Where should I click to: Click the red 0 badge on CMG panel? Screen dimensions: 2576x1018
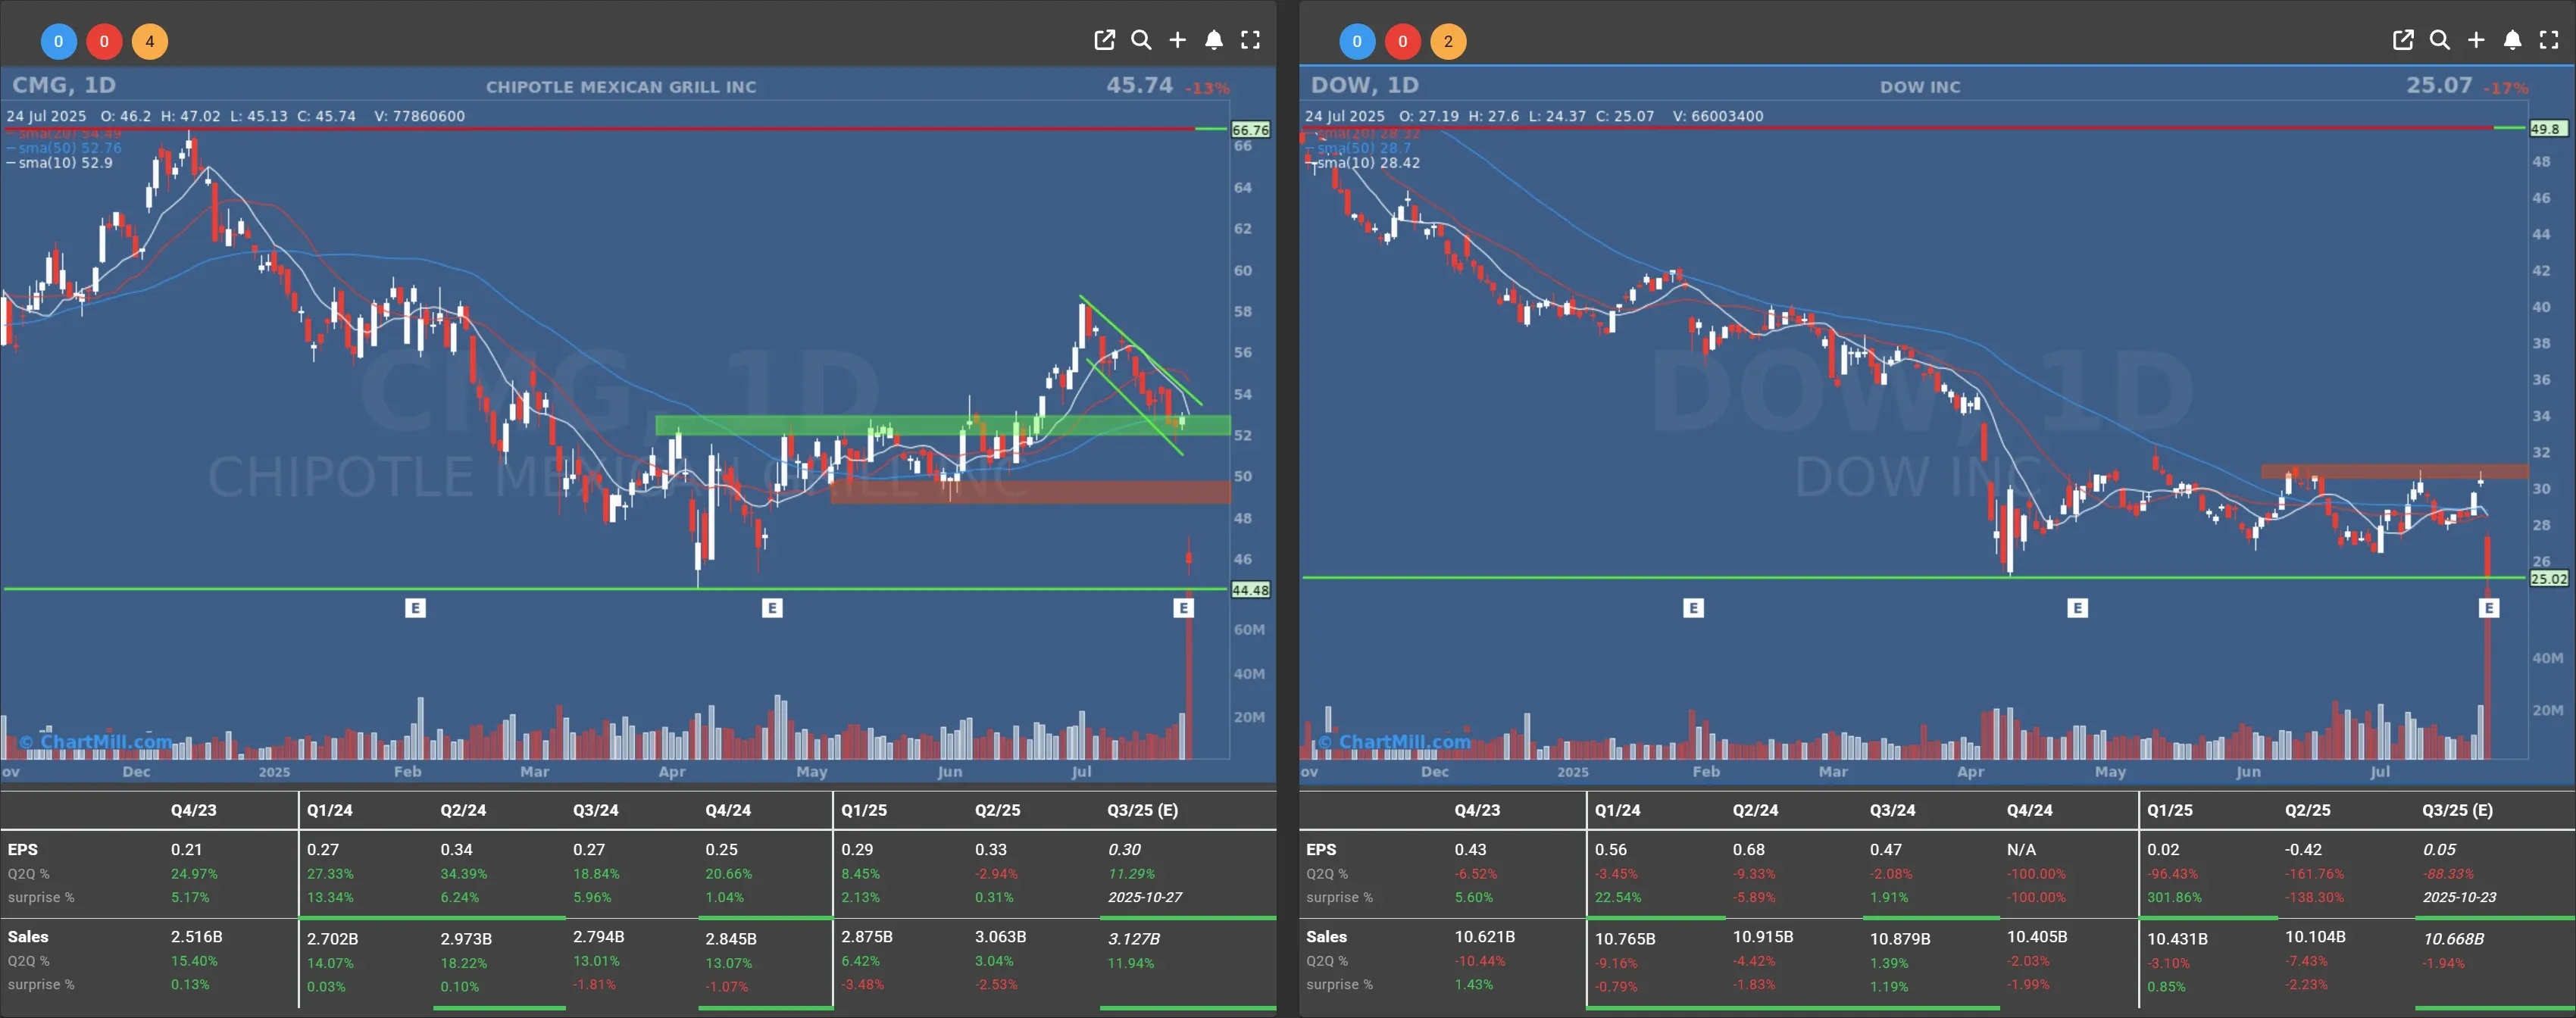(104, 41)
